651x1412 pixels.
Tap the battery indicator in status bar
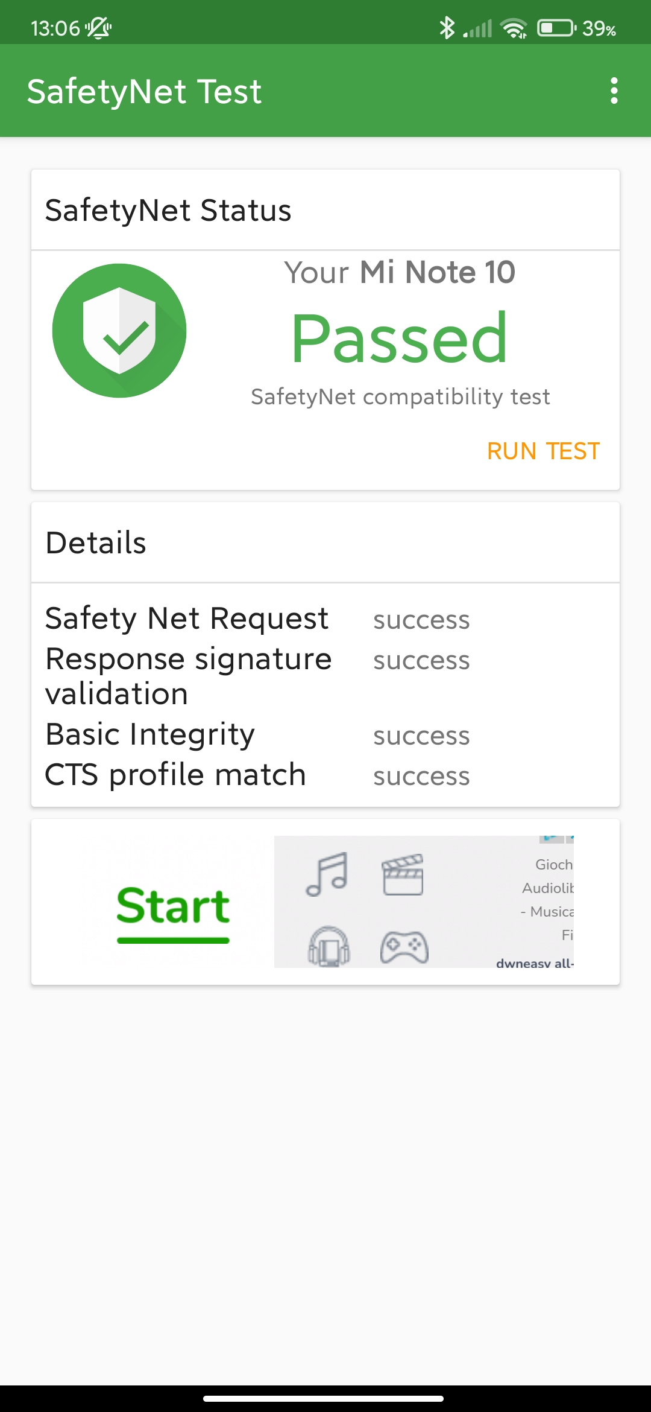pos(556,28)
